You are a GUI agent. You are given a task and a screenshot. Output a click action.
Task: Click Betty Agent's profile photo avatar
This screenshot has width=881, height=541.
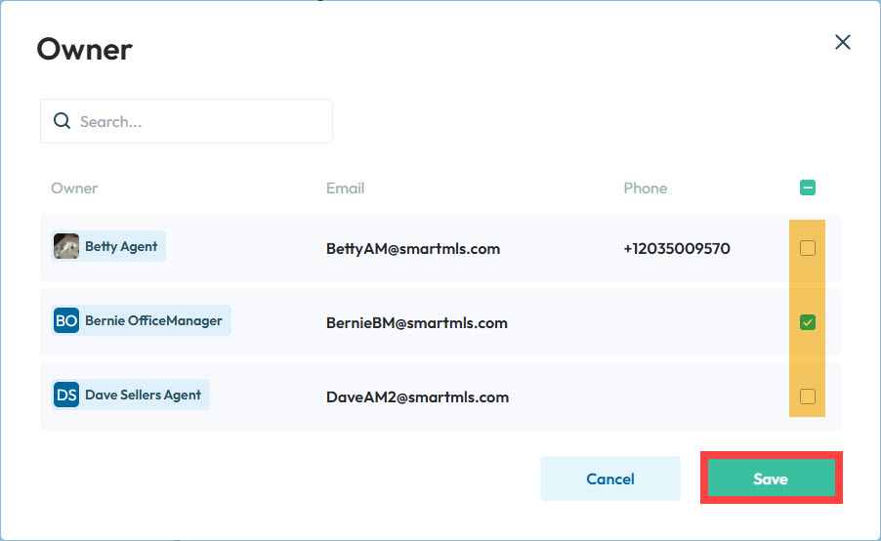pyautogui.click(x=66, y=246)
